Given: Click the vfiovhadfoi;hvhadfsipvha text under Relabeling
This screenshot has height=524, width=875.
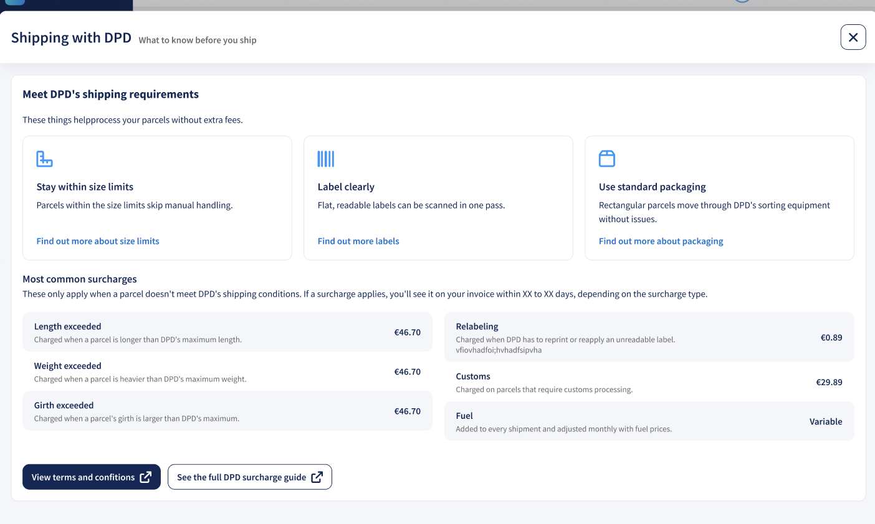Looking at the screenshot, I should pos(499,350).
